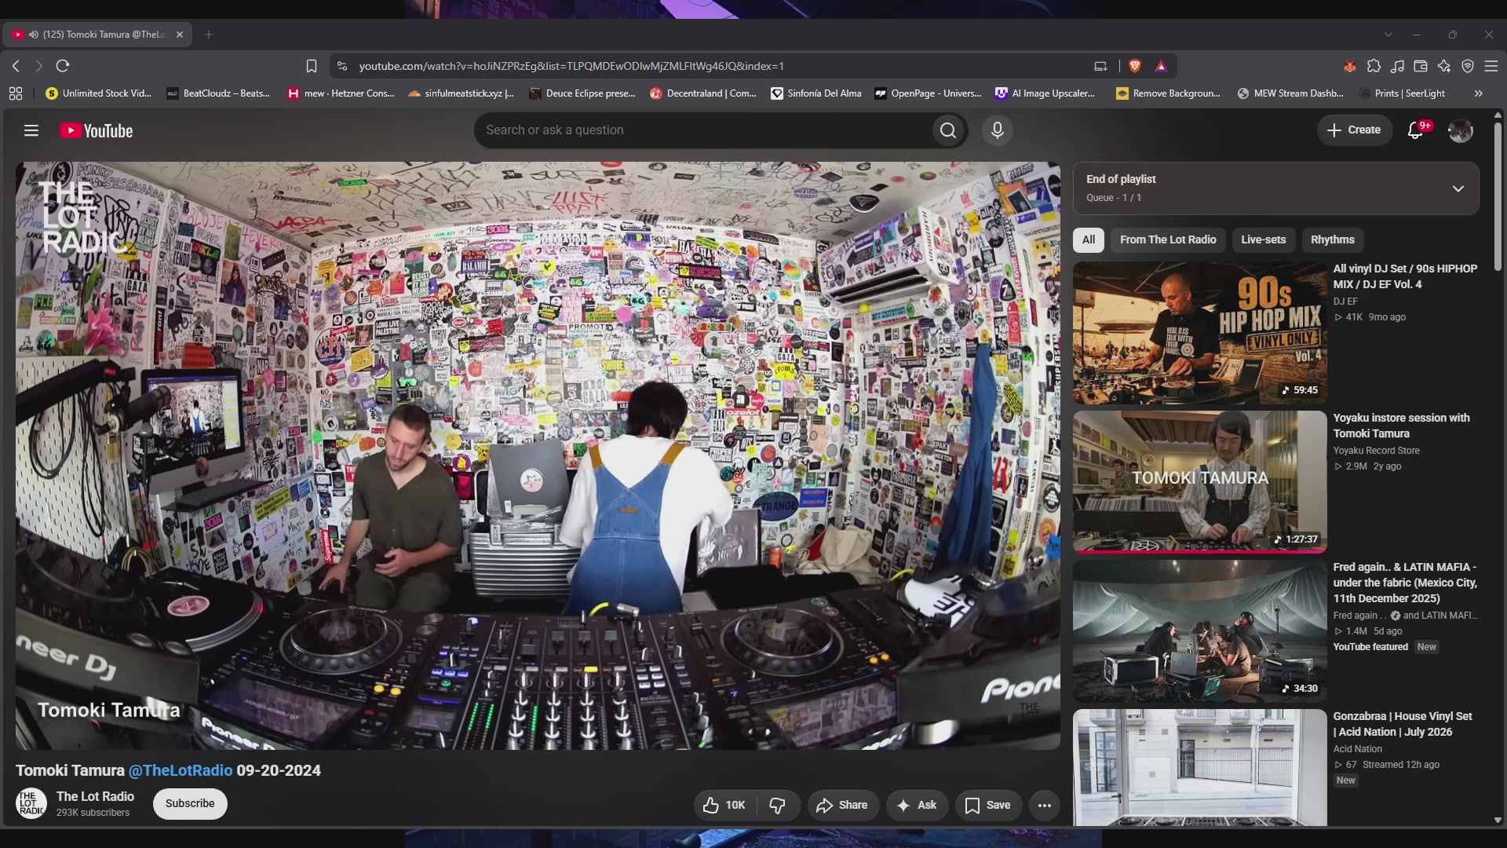Open the YouTube guide hamburger menu
The width and height of the screenshot is (1507, 848).
coord(31,130)
